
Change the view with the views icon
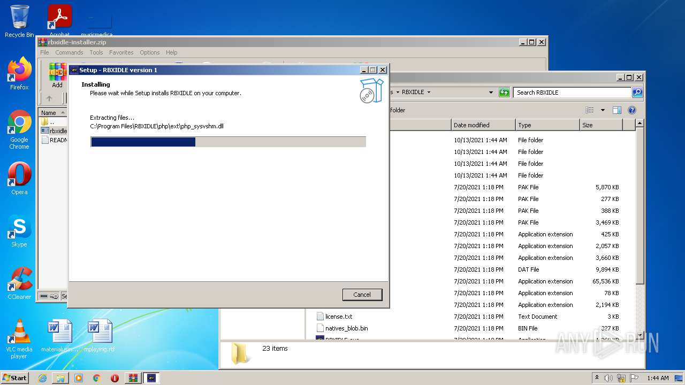click(590, 110)
